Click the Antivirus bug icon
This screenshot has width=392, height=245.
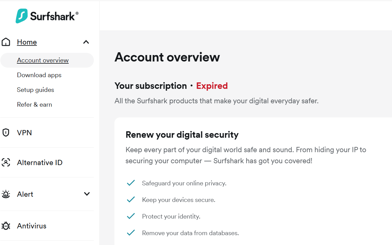pos(6,226)
